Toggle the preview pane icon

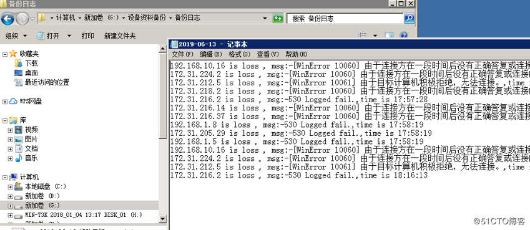click(x=390, y=35)
